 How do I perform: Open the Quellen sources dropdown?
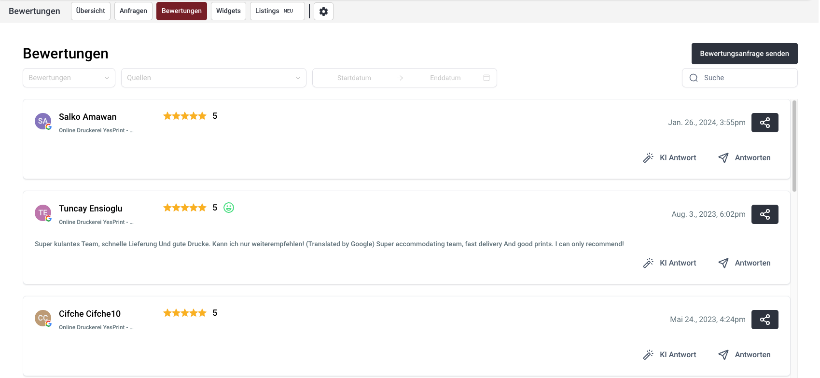(x=214, y=78)
